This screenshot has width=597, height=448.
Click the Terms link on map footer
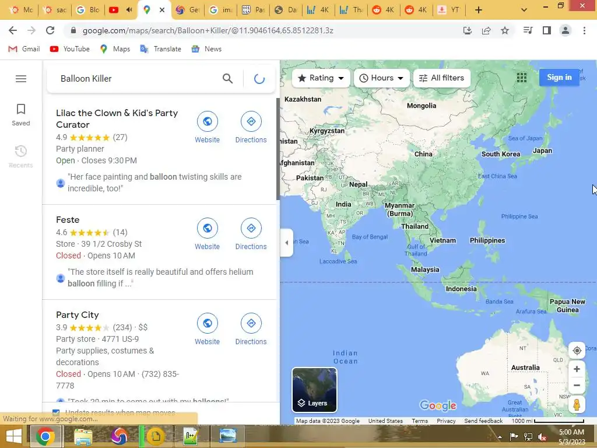pos(420,421)
